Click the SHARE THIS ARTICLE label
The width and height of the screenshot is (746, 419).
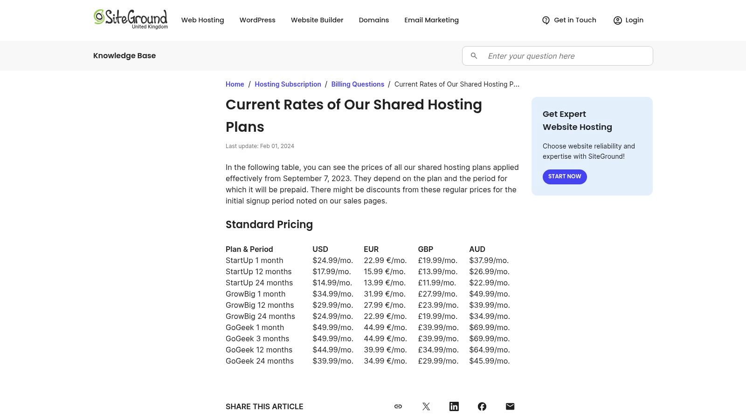coord(264,406)
